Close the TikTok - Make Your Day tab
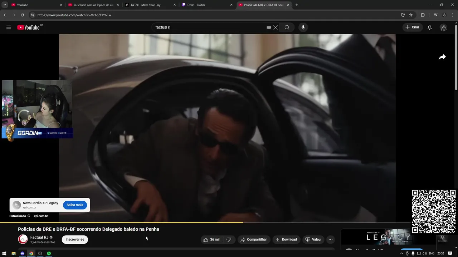The image size is (458, 257). pos(175,5)
